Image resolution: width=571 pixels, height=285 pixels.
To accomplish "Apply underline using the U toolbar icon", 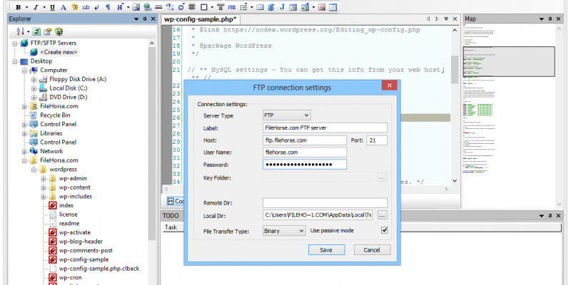I will coord(54,7).
